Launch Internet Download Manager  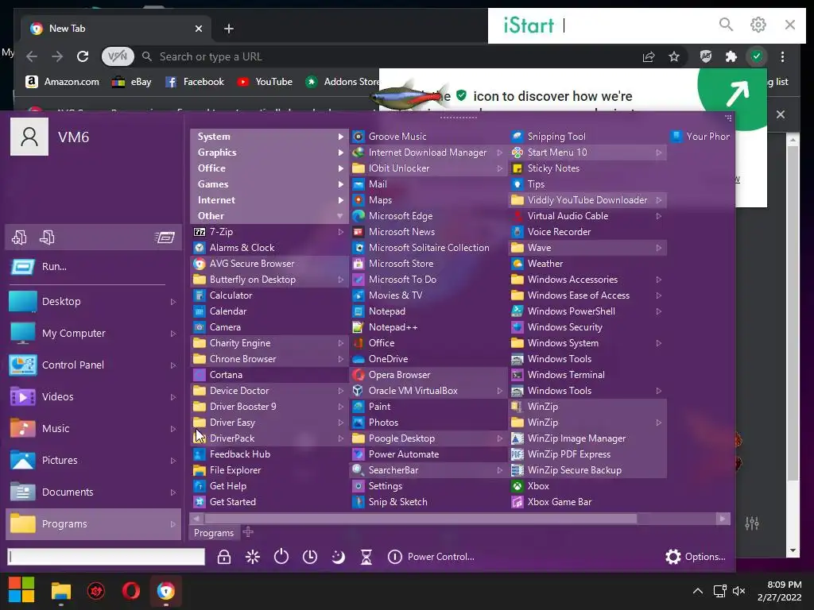pos(428,152)
